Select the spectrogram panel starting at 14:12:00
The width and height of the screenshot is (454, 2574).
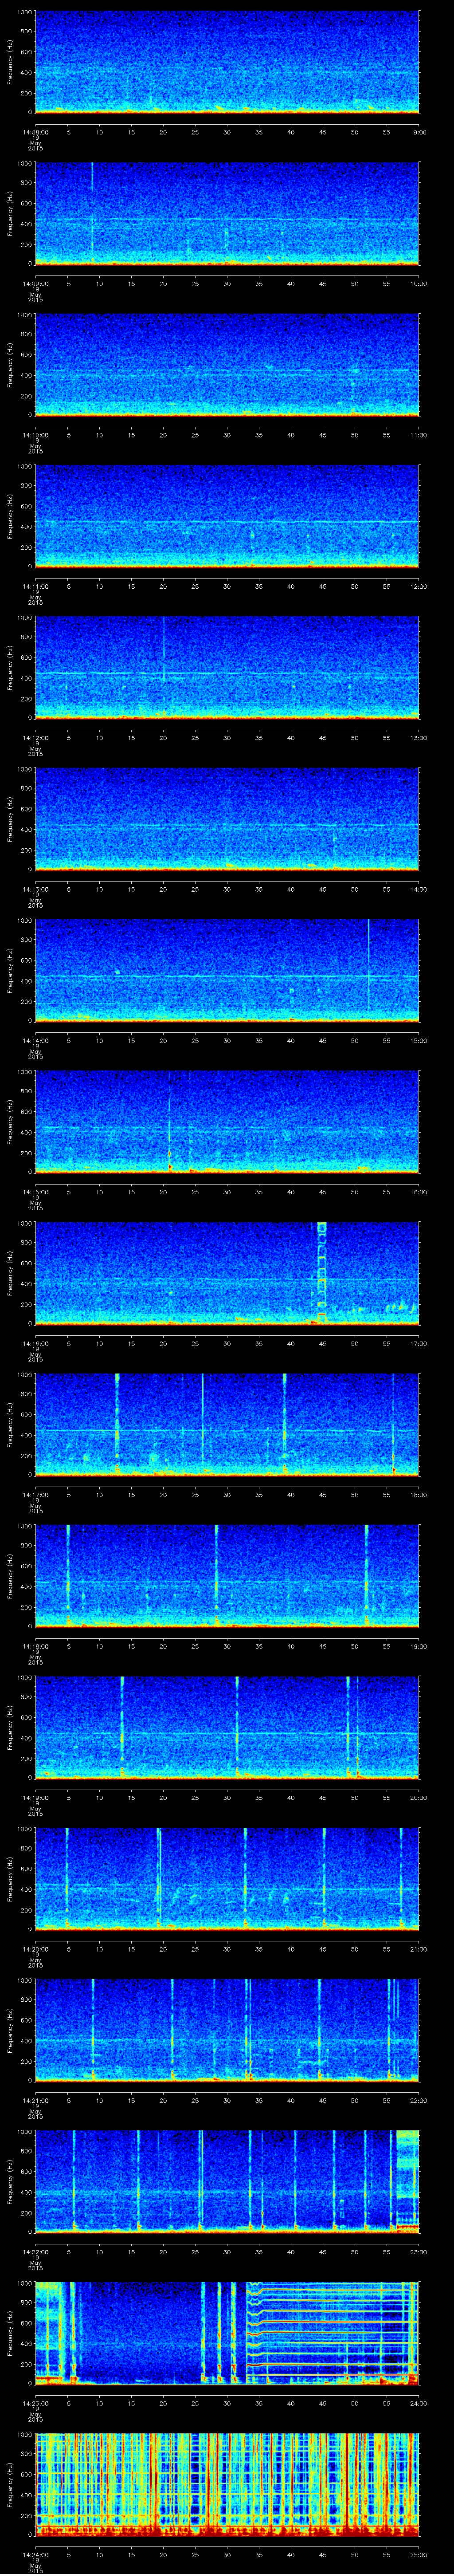(227, 668)
